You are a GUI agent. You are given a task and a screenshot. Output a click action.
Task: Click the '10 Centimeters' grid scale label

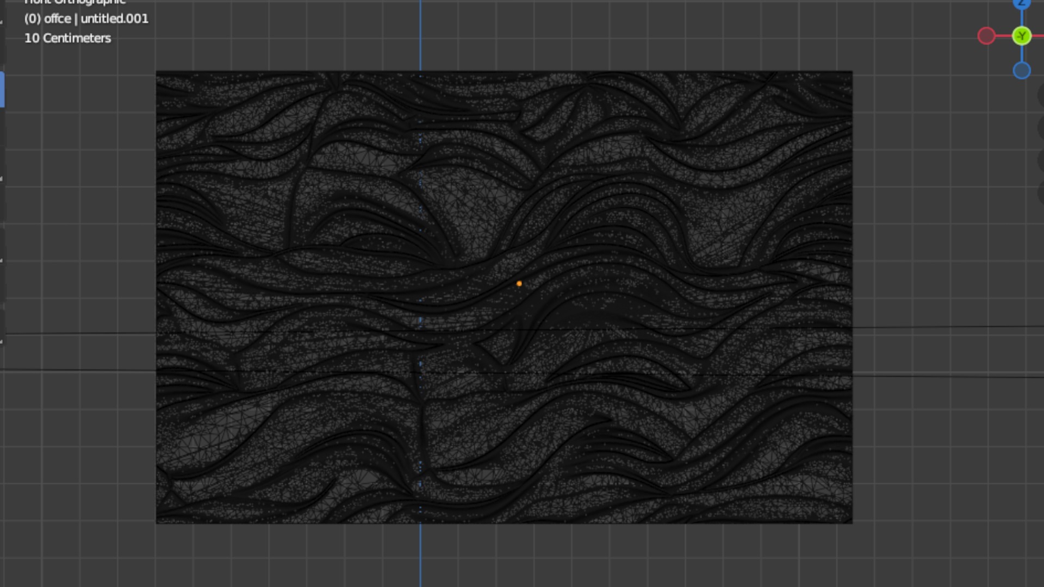67,38
